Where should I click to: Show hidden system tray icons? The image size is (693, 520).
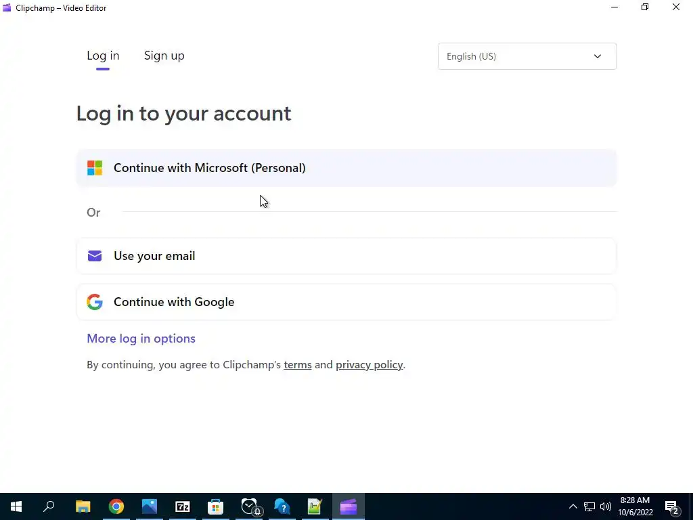573,506
